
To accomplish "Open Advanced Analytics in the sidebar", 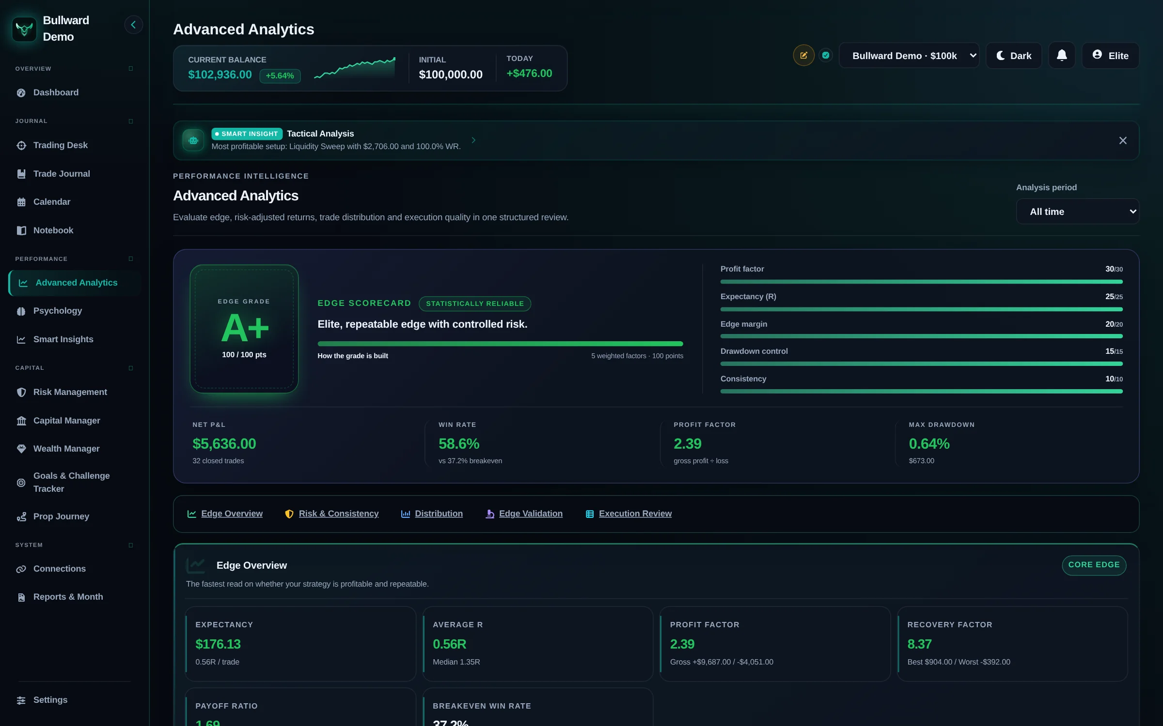I will click(75, 283).
